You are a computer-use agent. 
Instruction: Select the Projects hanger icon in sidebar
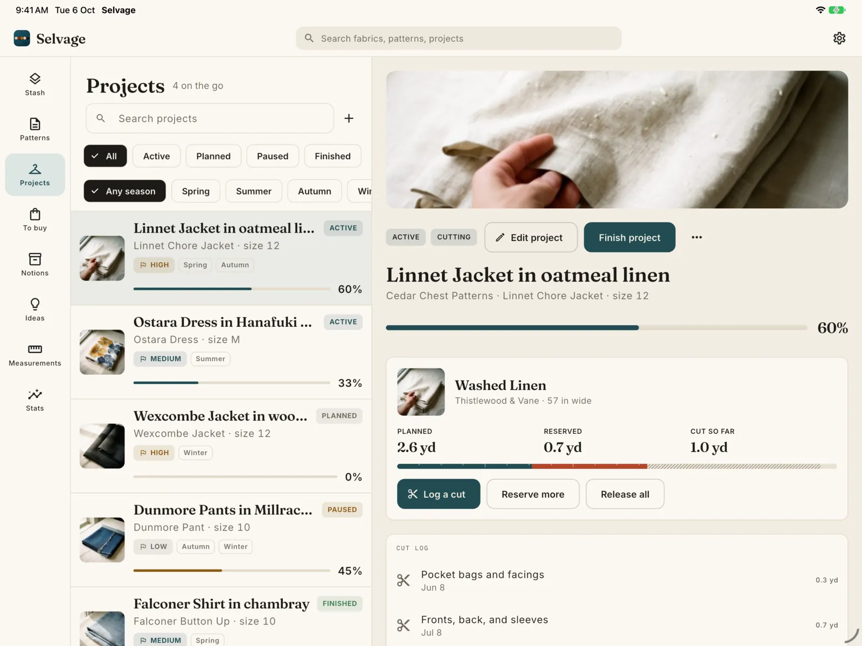pos(35,169)
